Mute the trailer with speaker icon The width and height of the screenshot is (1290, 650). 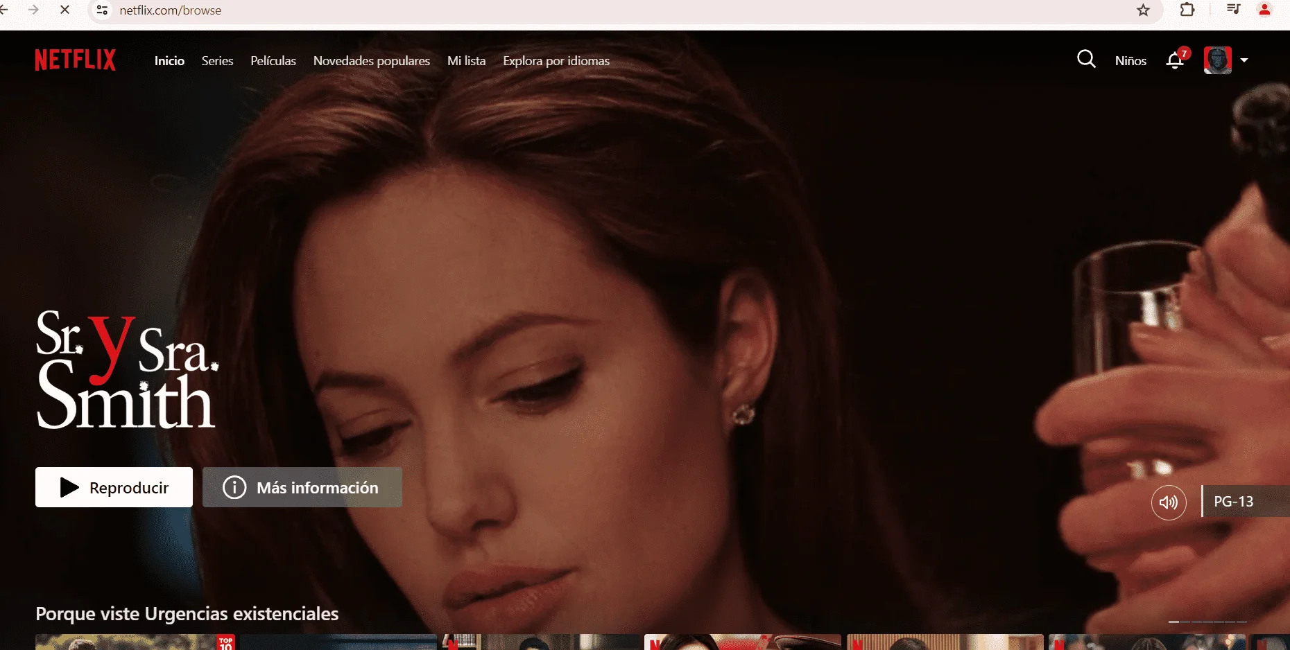[x=1169, y=502]
